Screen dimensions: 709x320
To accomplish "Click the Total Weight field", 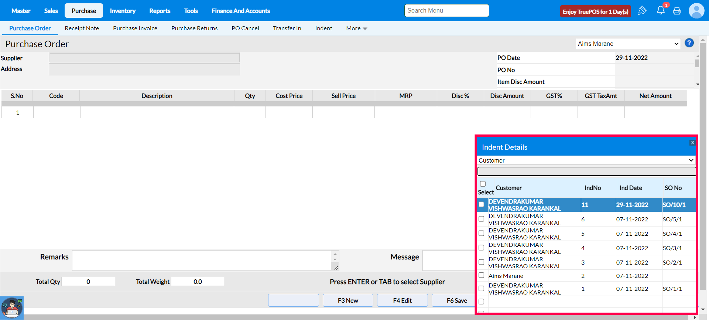I will (198, 282).
